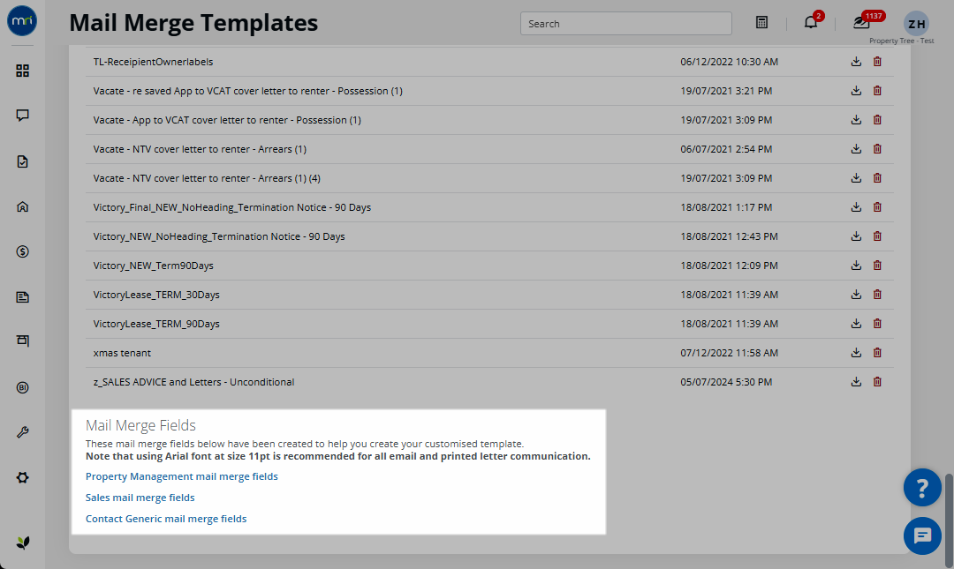
Task: Open the reports news sidebar icon
Action: pyautogui.click(x=22, y=297)
